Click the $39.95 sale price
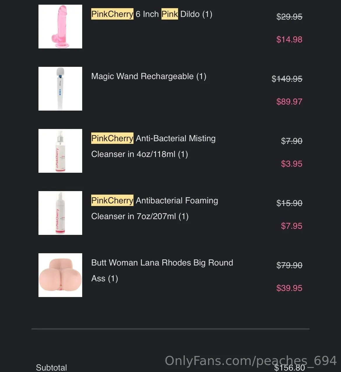 (x=289, y=288)
